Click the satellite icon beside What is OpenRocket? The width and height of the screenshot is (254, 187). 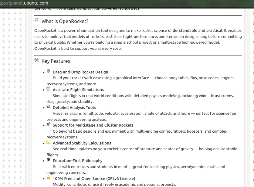point(37,20)
